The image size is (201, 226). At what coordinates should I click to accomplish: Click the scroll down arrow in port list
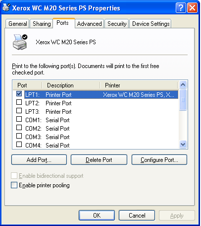pos(183,145)
